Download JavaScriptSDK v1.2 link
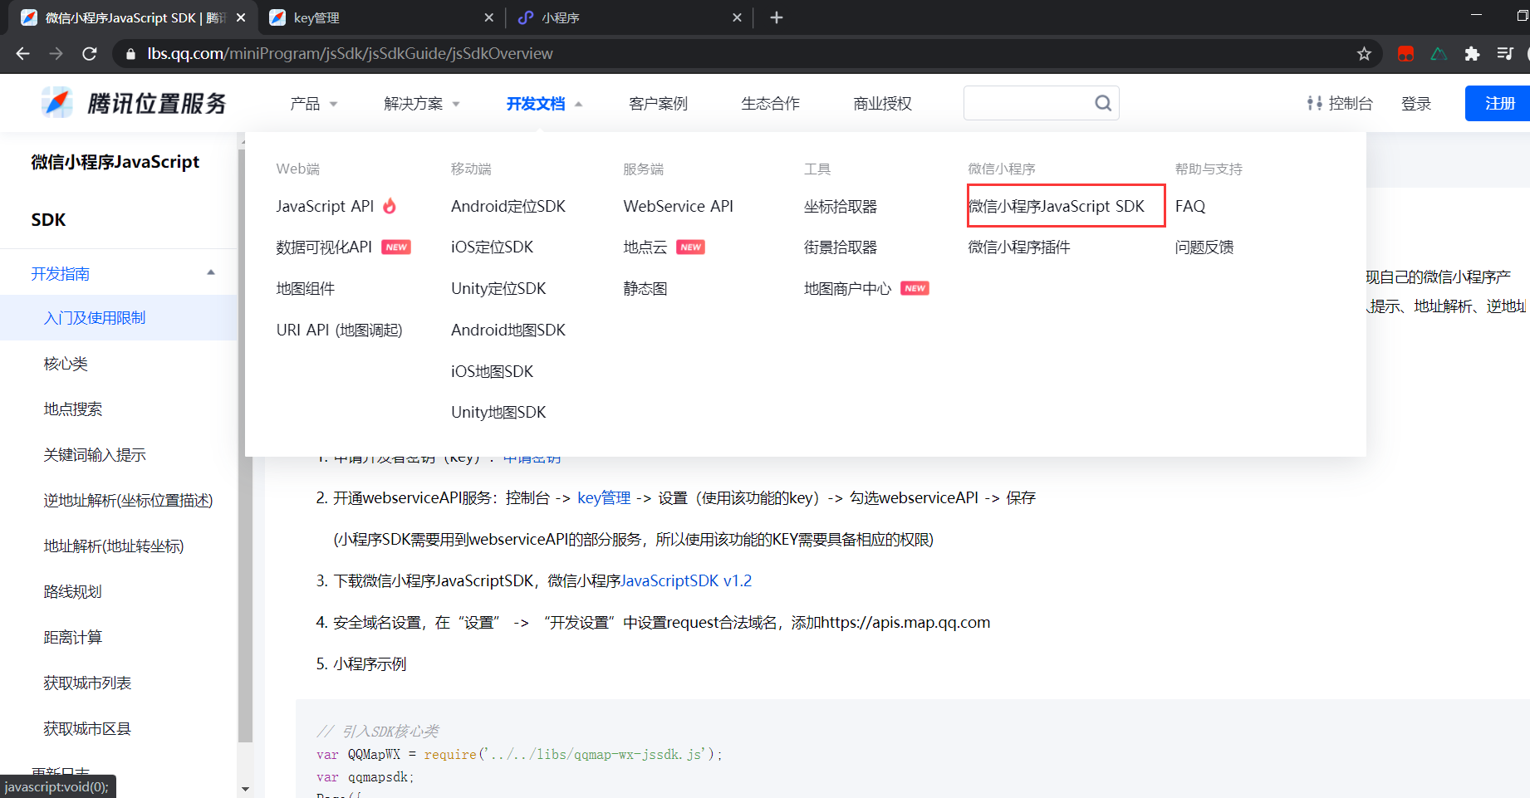1530x798 pixels. 686,580
